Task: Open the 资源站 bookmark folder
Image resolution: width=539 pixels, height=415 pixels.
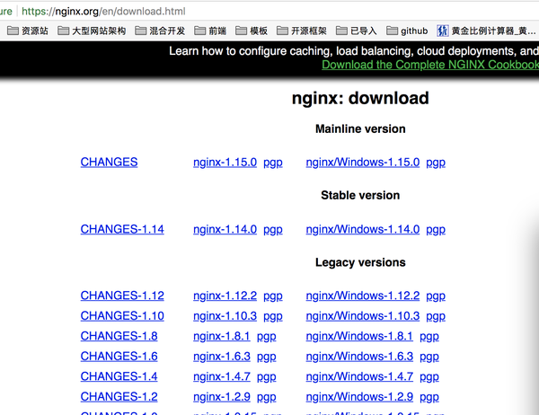Action: pyautogui.click(x=28, y=31)
